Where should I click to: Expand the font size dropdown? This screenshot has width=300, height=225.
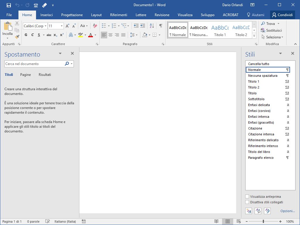(x=62, y=26)
